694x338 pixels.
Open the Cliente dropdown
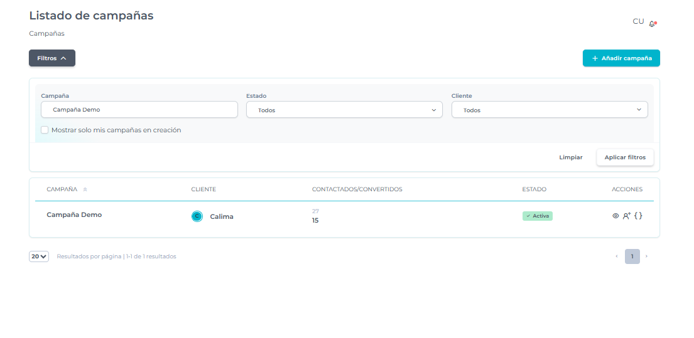[x=550, y=110]
